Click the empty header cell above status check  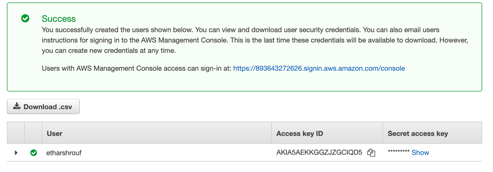(33, 133)
